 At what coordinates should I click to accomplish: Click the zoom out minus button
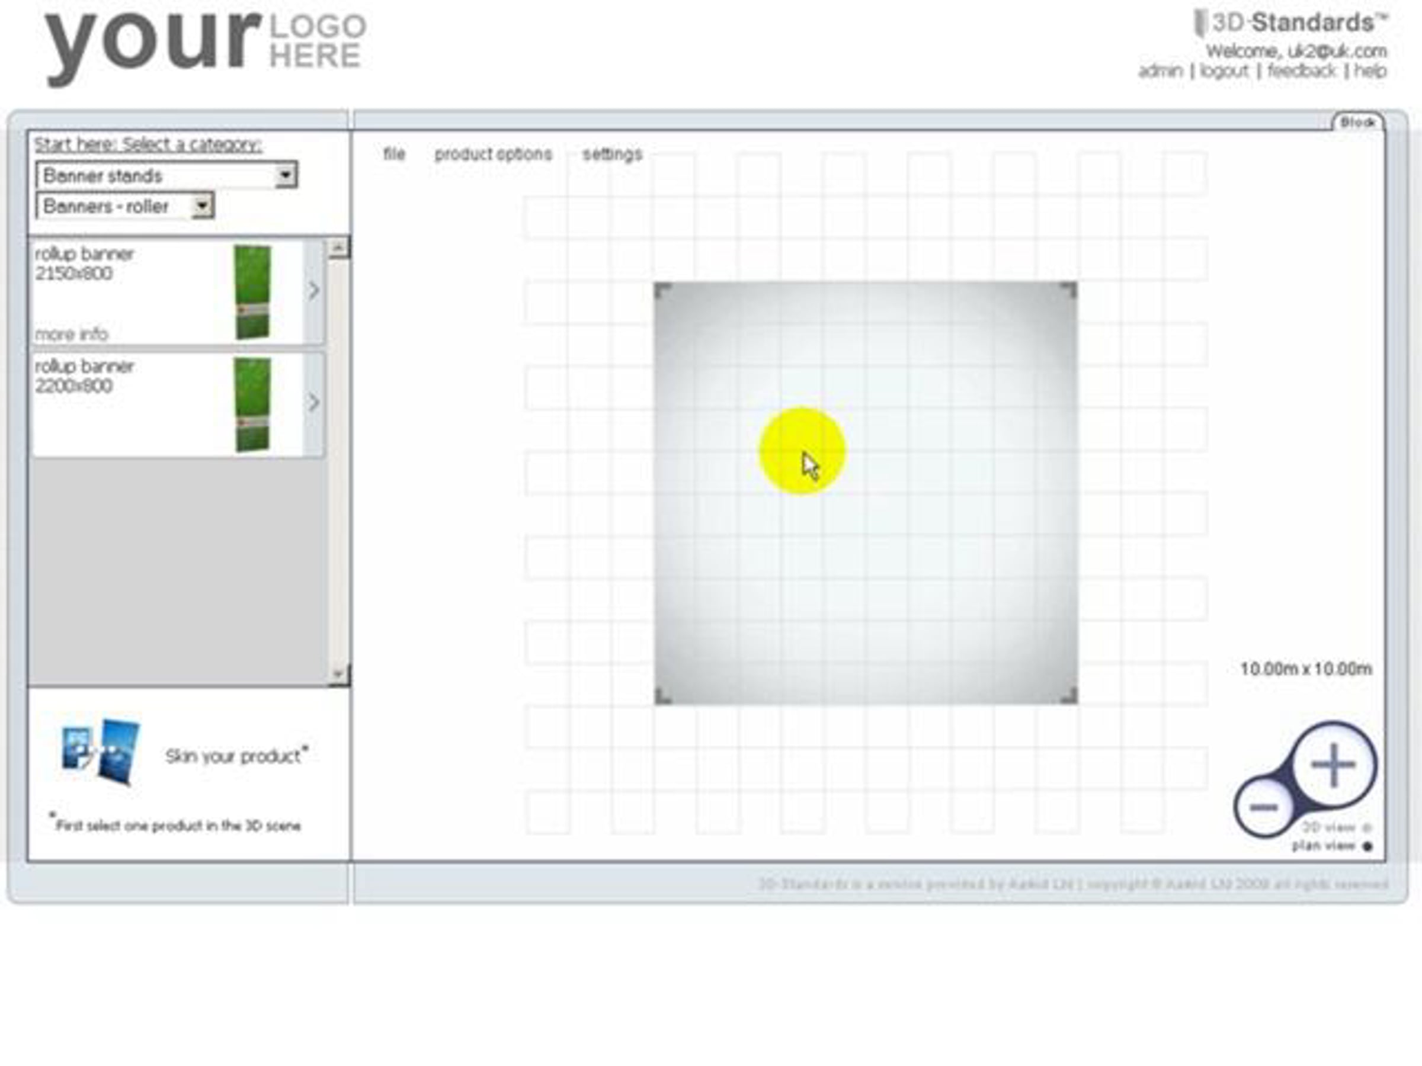[1263, 807]
